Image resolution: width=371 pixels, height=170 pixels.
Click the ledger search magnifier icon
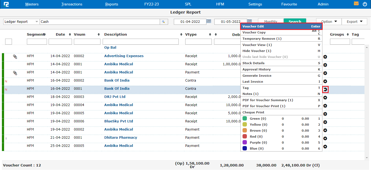coord(164,22)
